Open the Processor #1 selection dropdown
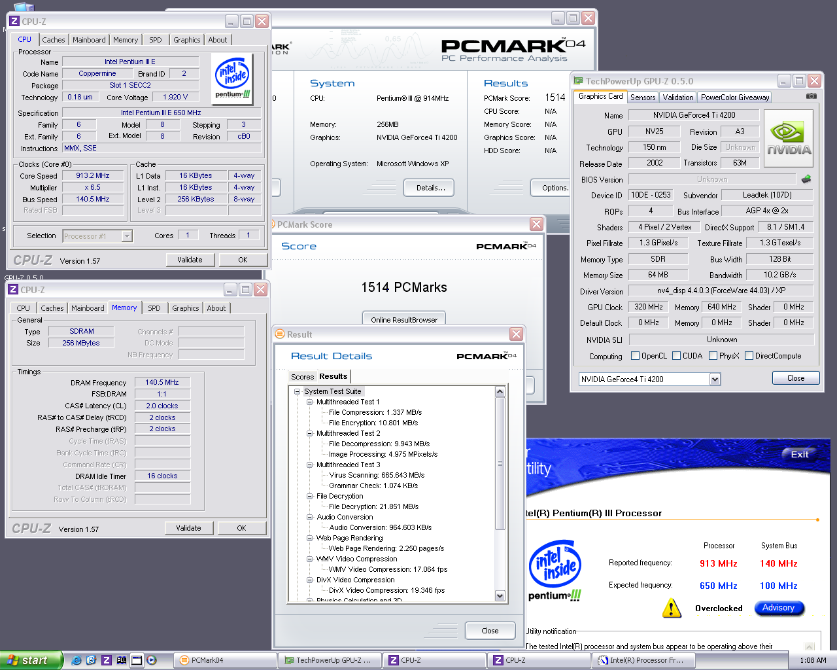The height and width of the screenshot is (670, 837). pyautogui.click(x=127, y=236)
